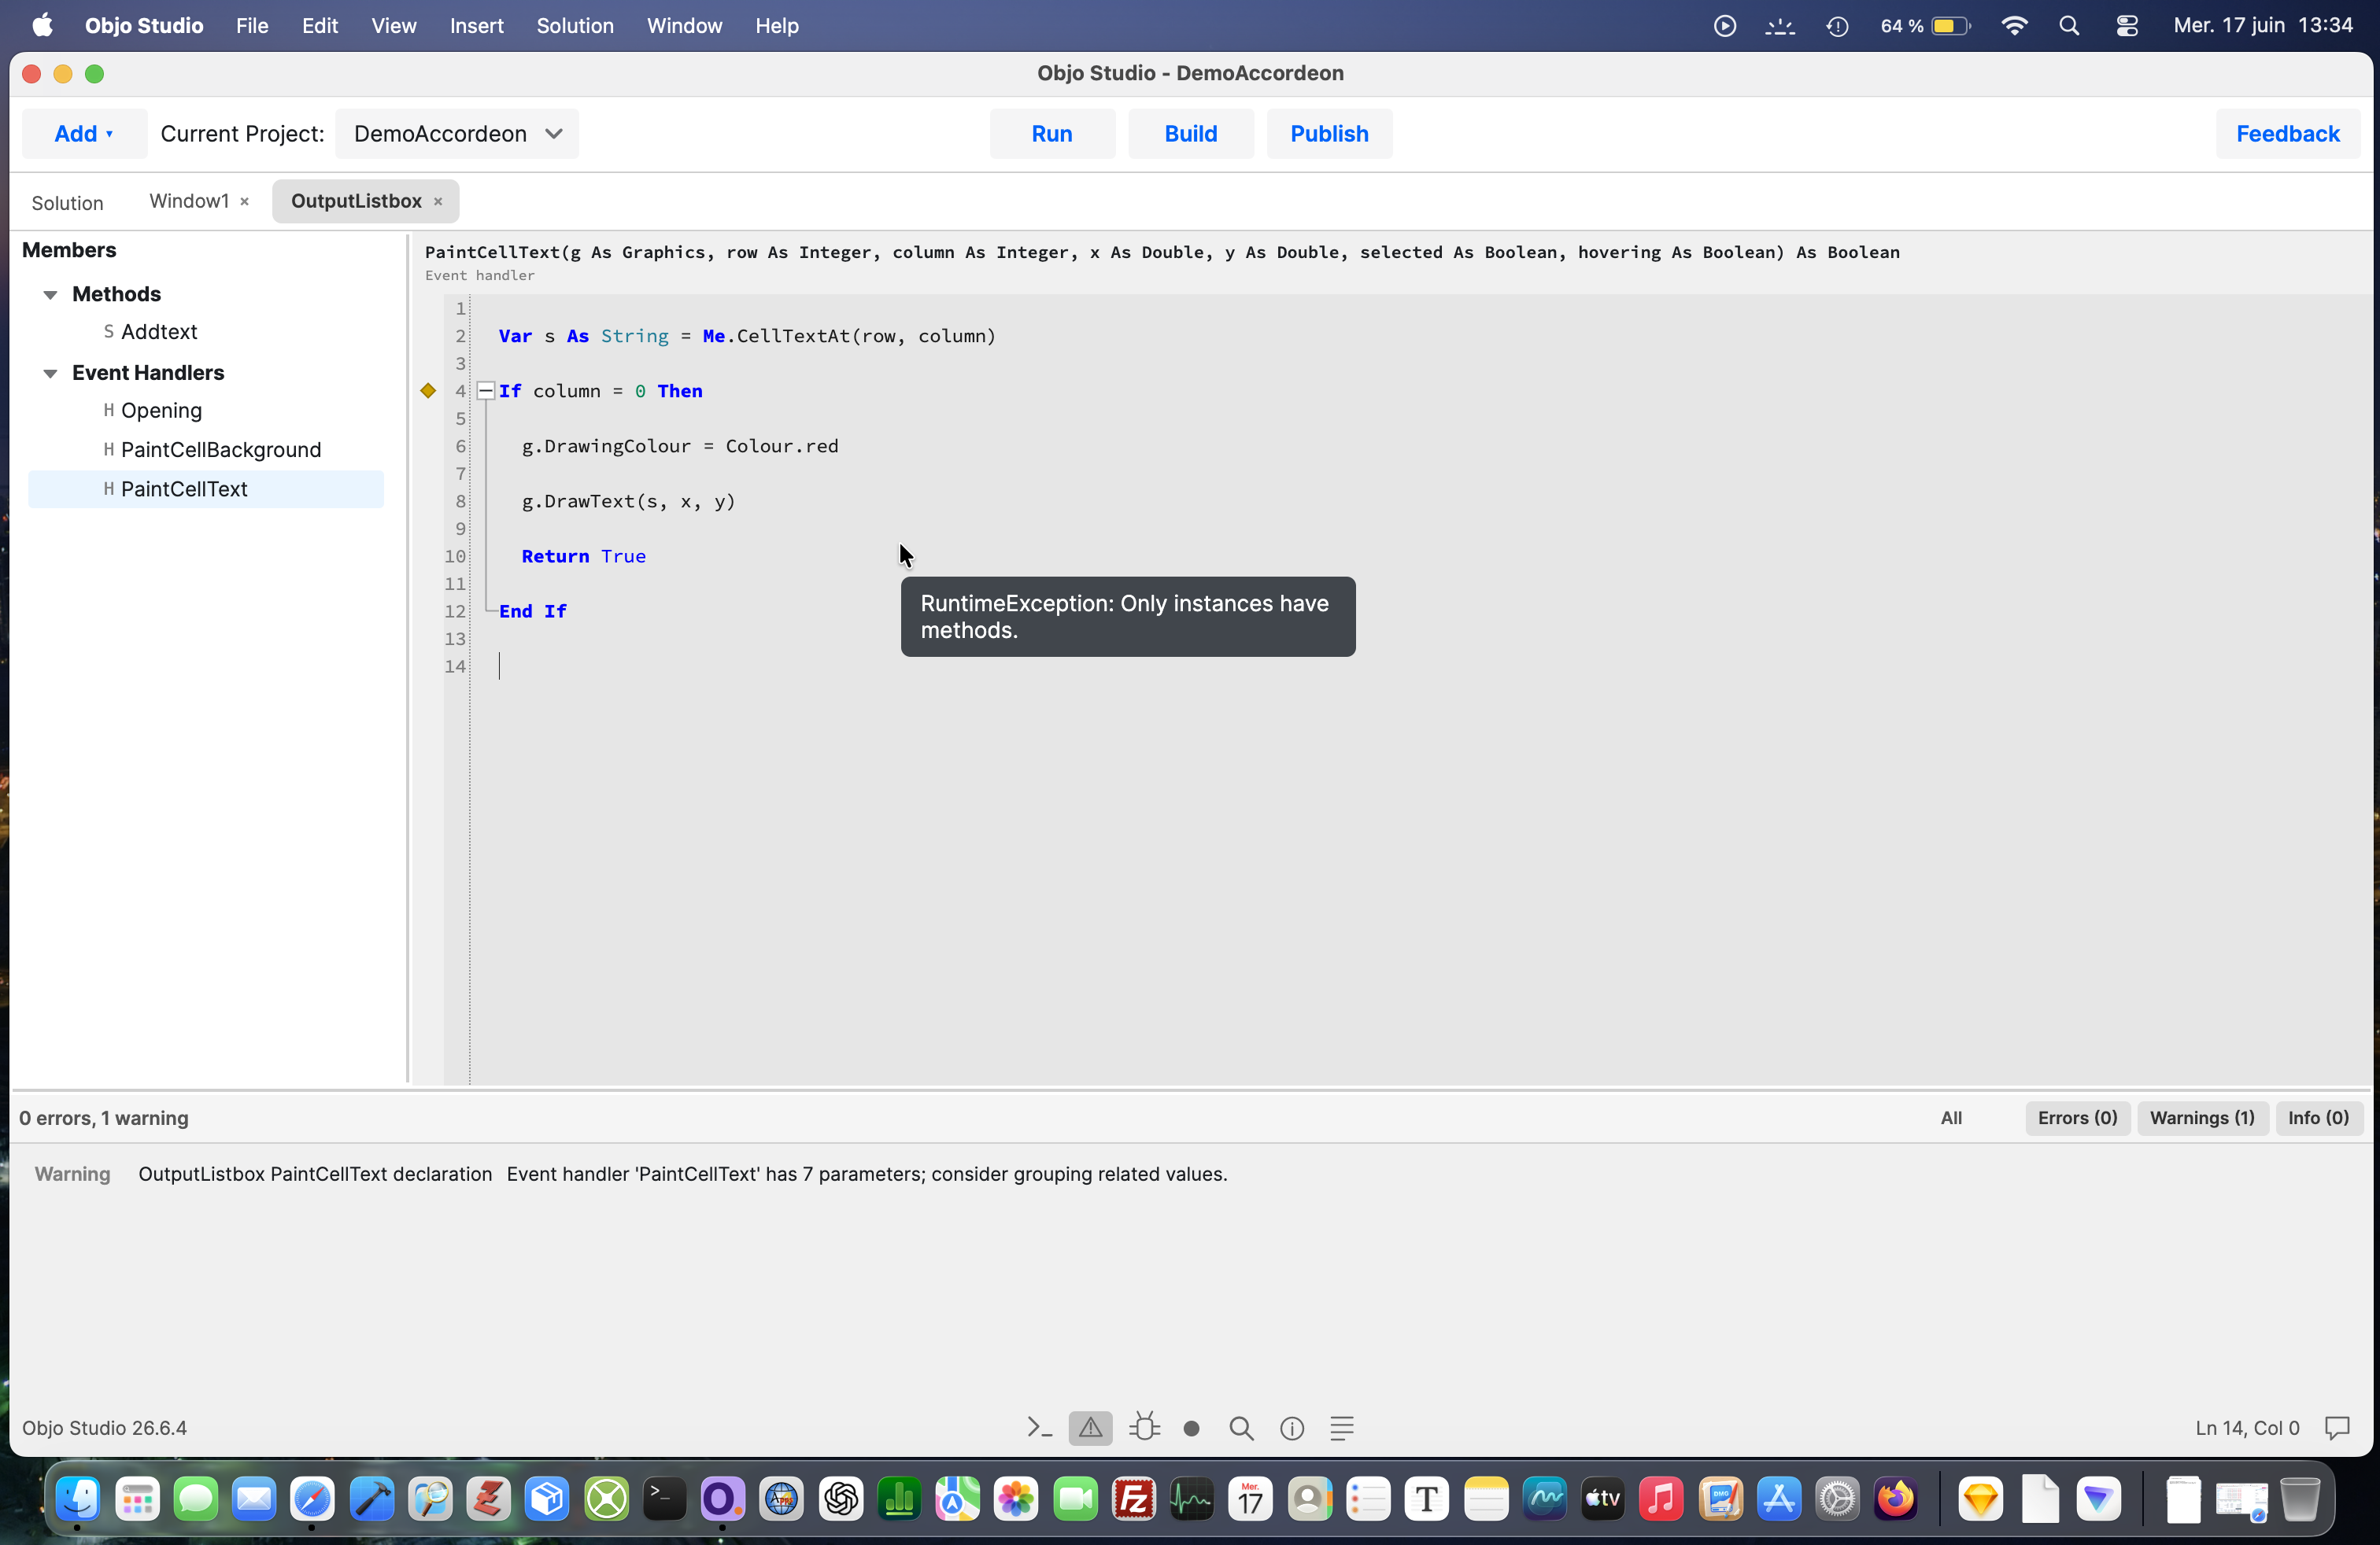Screen dimensions: 2380x1545
Task: Click the breakpoints dot icon in status bar
Action: pos(1191,1429)
